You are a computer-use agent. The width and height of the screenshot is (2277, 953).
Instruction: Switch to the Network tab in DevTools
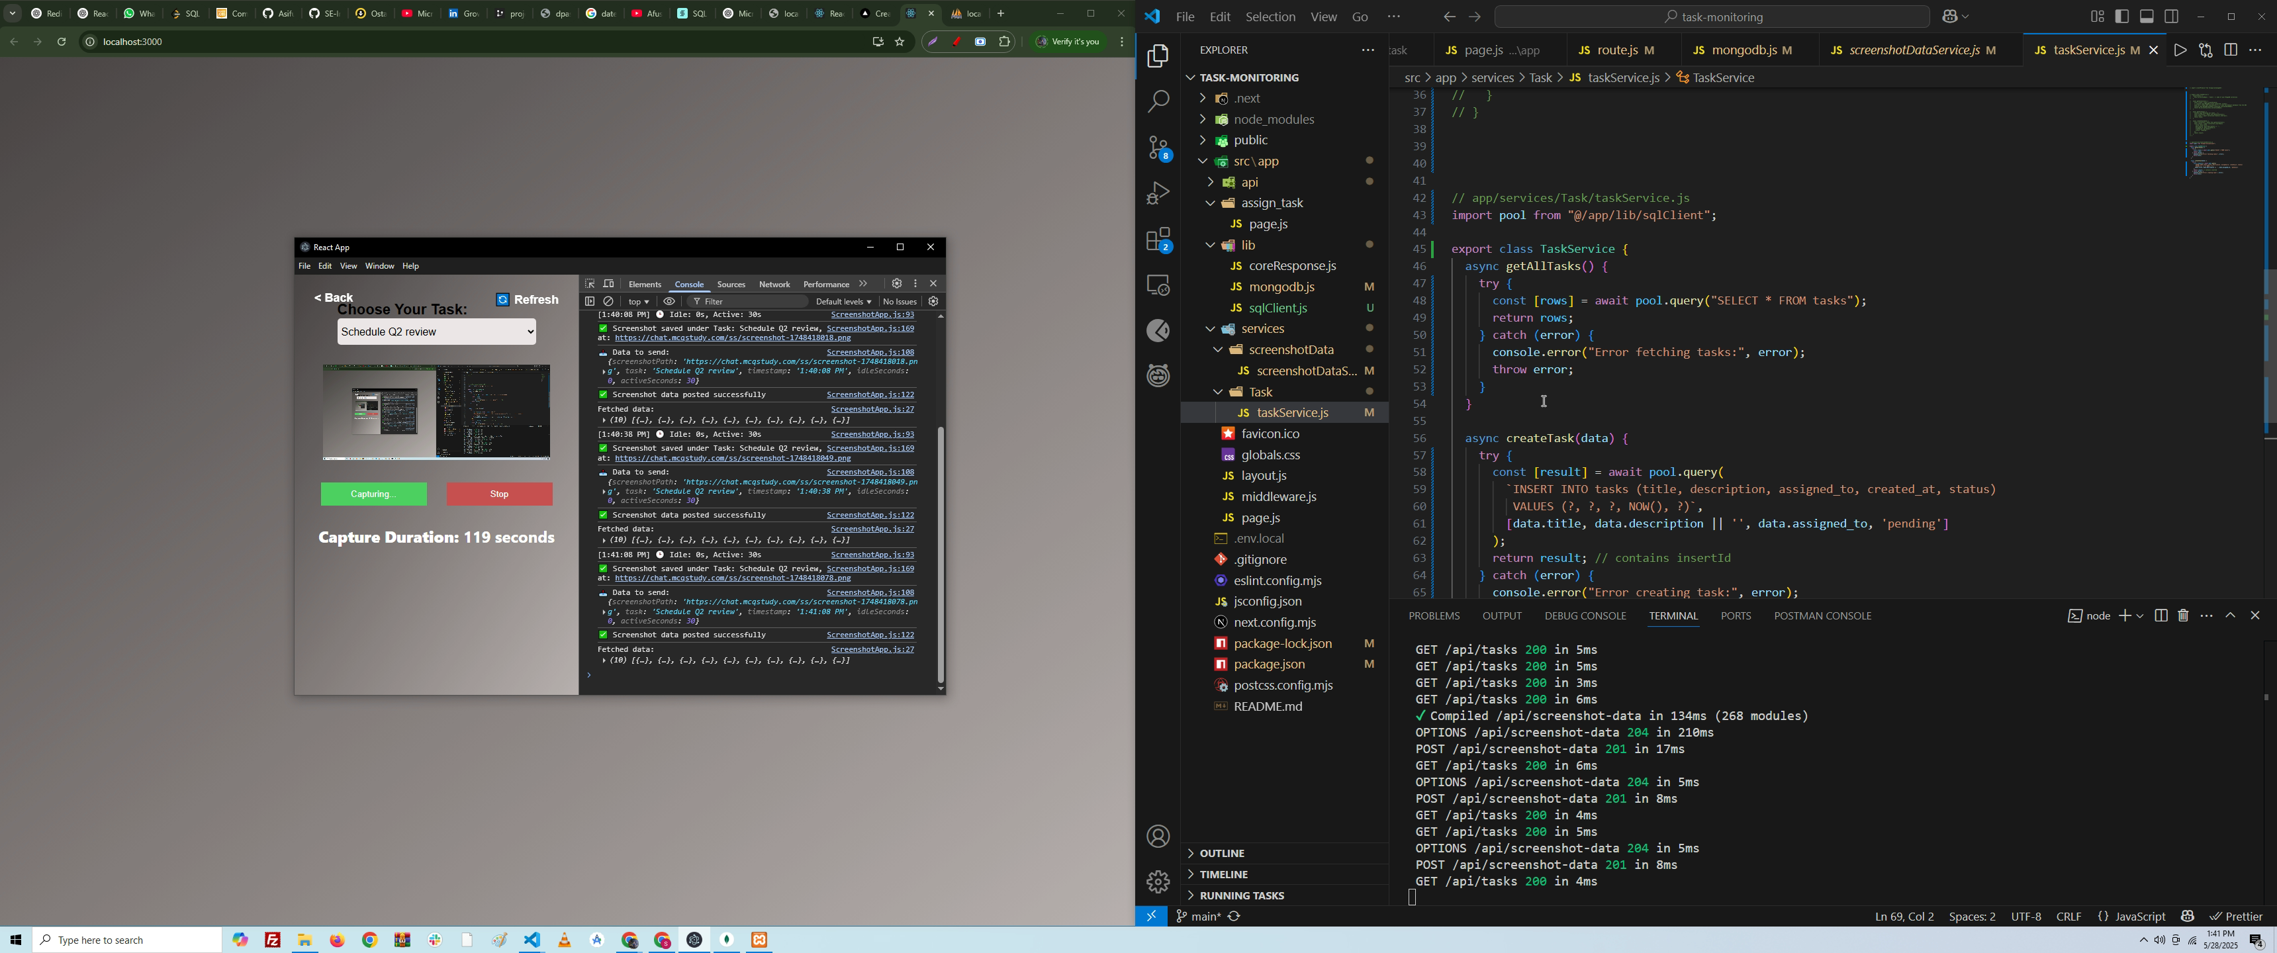(x=774, y=285)
